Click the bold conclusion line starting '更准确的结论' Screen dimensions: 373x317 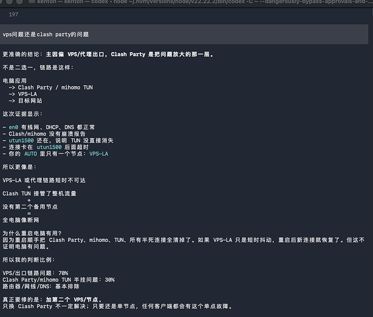click(x=108, y=55)
